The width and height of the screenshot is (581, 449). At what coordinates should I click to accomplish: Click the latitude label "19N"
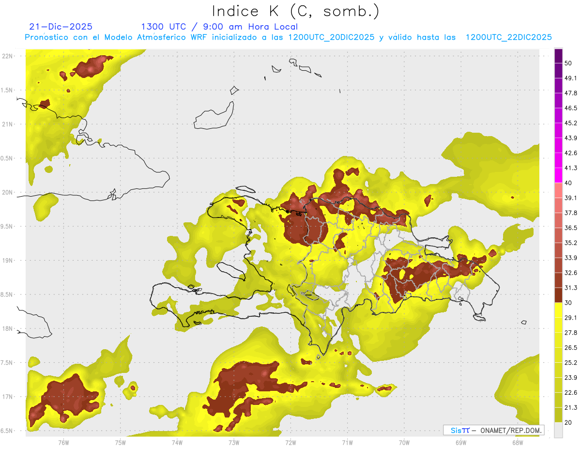click(x=7, y=260)
